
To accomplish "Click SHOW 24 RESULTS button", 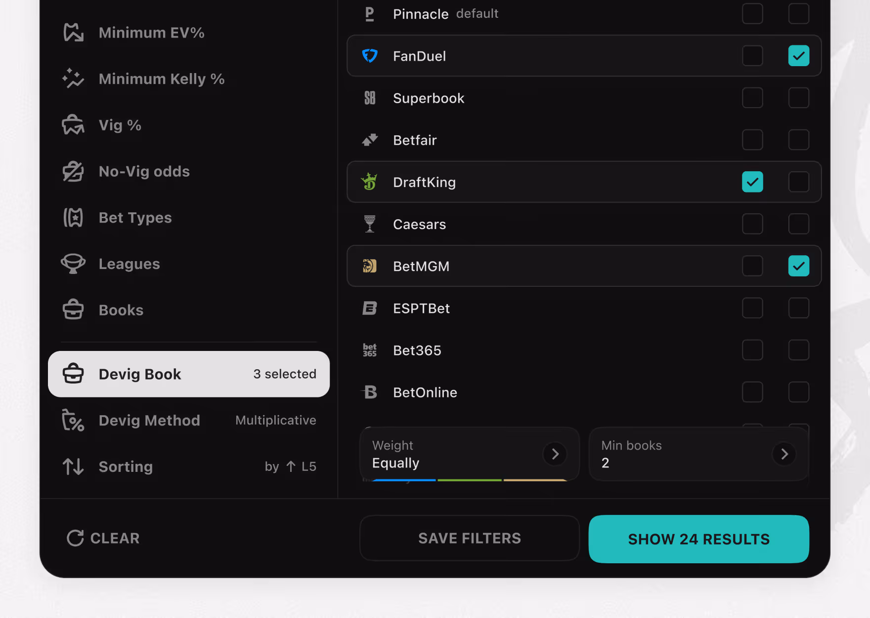I will pyautogui.click(x=698, y=539).
